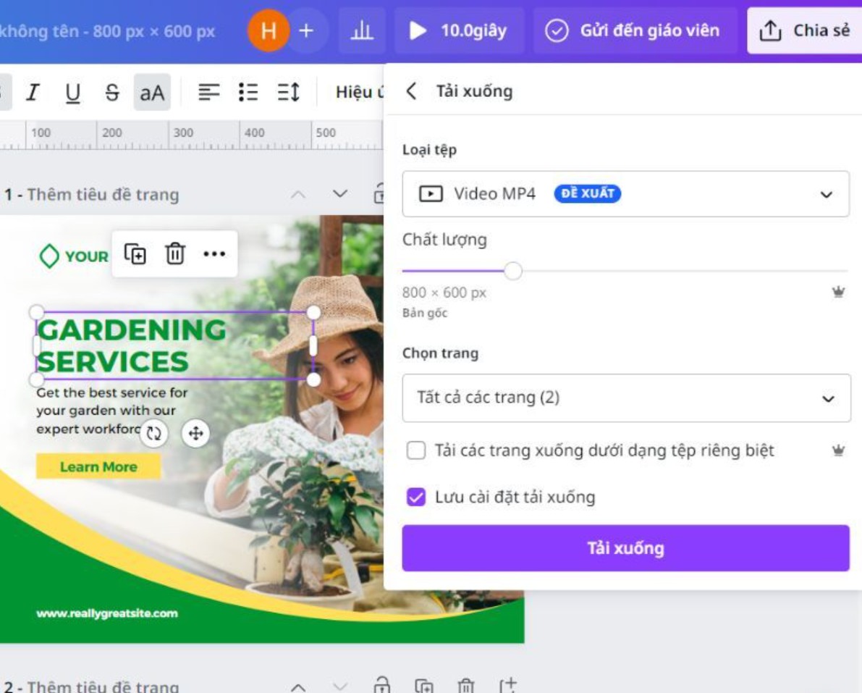The image size is (862, 693).
Task: Delete selected element with trash icon
Action: tap(175, 254)
